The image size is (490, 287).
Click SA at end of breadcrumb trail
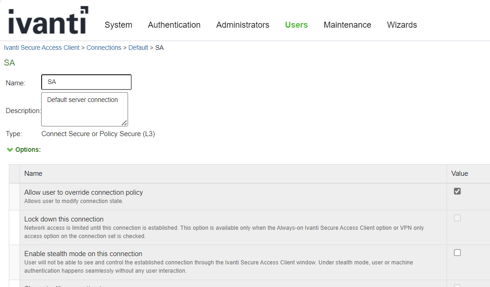(x=159, y=48)
